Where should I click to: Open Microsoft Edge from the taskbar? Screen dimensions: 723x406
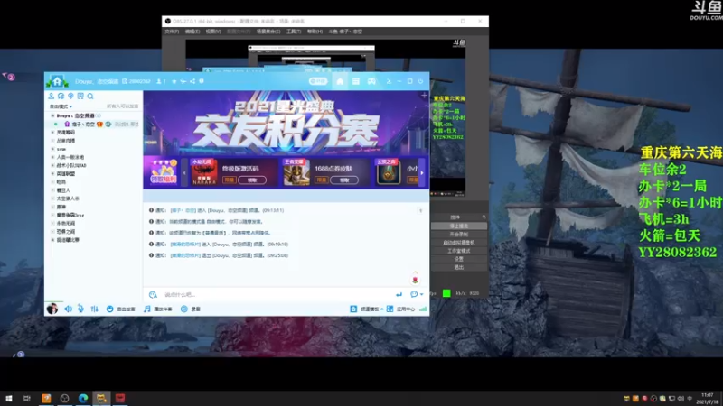83,398
